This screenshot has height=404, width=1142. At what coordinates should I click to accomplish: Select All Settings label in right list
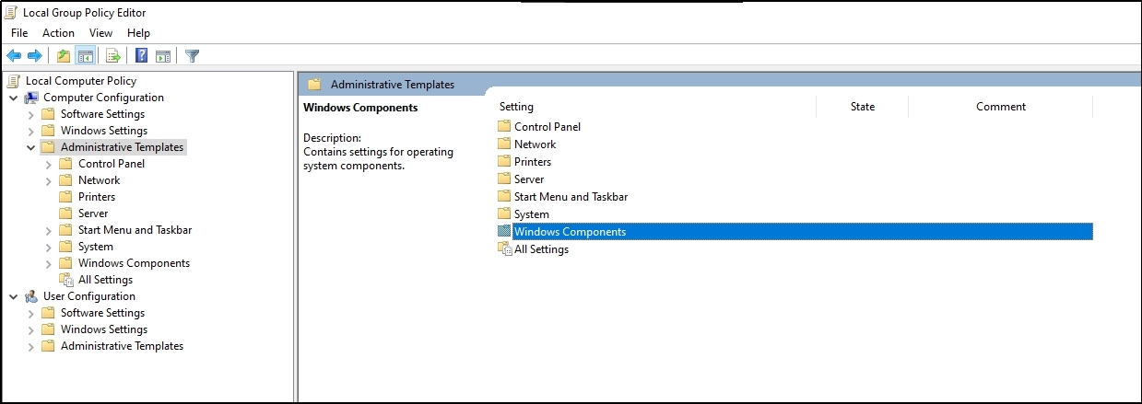coord(541,249)
